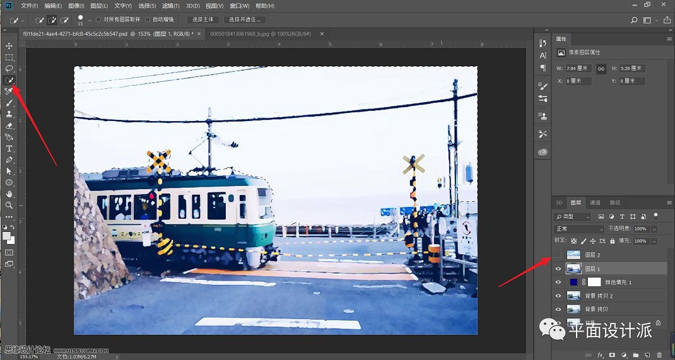Screen dimensions: 675x360
Task: Delete layer trash icon
Action: pyautogui.click(x=659, y=355)
